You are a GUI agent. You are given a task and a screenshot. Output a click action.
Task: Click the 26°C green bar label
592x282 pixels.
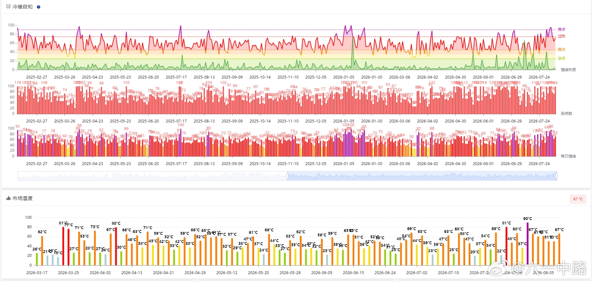click(x=37, y=249)
